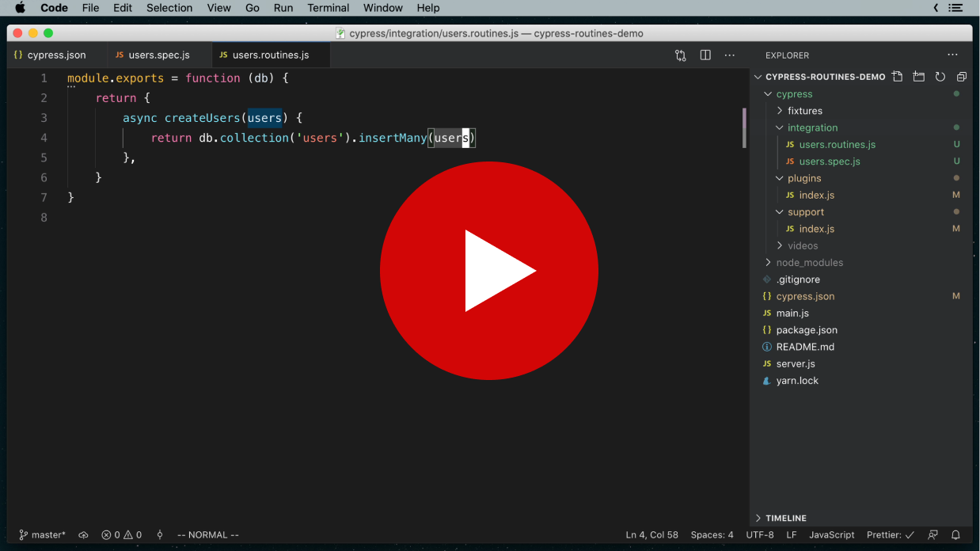The width and height of the screenshot is (980, 551).
Task: Refresh the Explorer file tree
Action: tap(940, 77)
